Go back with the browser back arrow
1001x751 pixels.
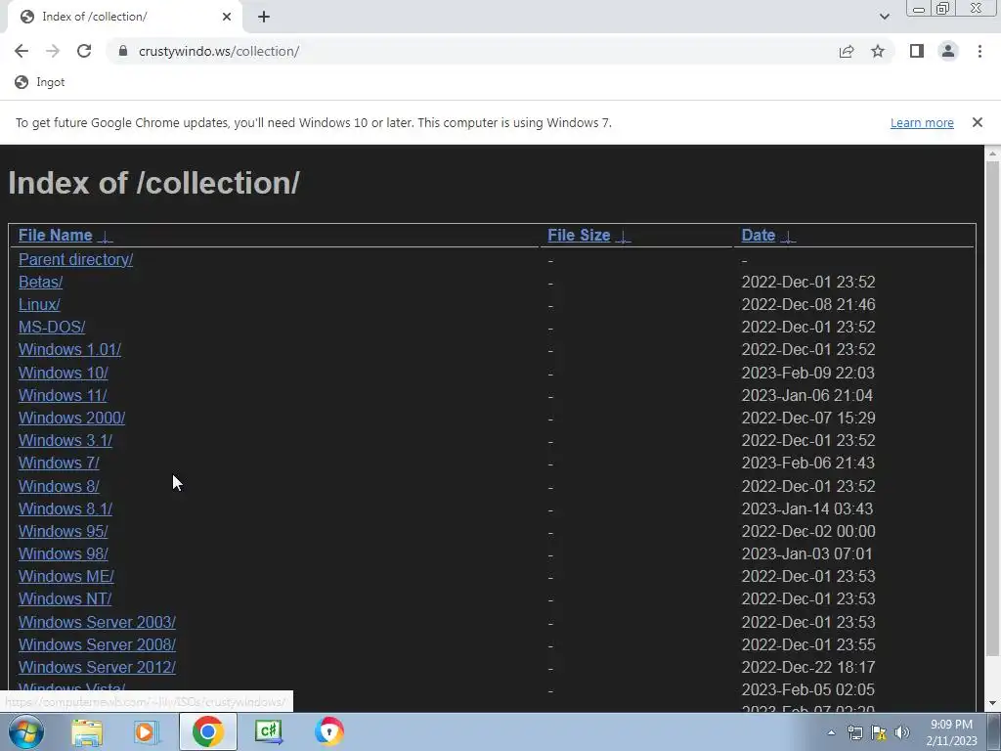point(22,51)
